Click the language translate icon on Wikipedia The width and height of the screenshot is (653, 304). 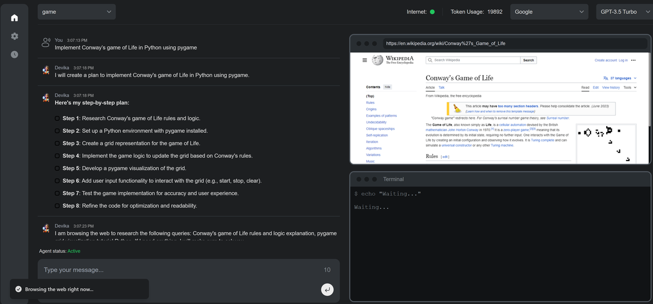606,78
